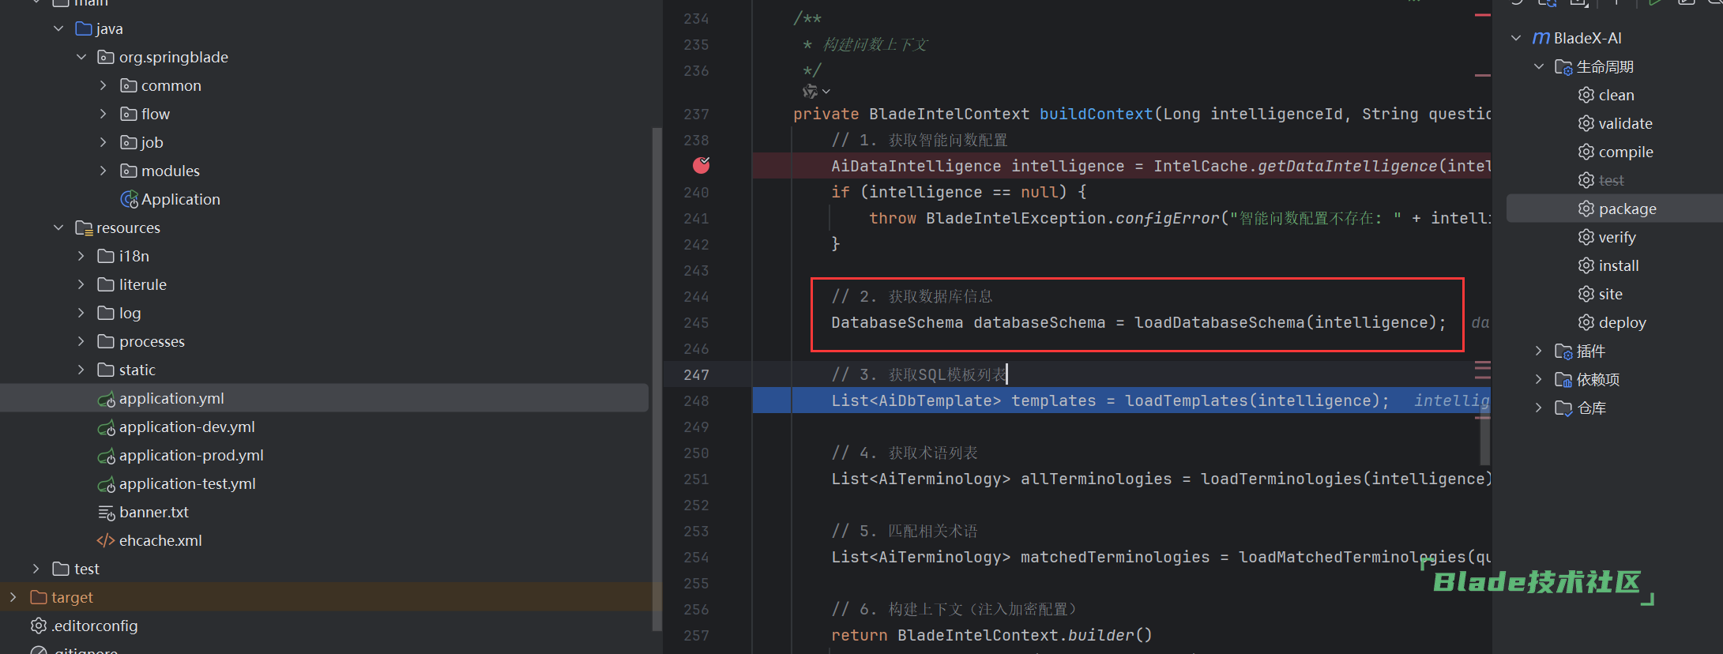Image resolution: width=1723 pixels, height=654 pixels.
Task: Click the AI assistant icon above buildContext method
Action: pyautogui.click(x=811, y=92)
